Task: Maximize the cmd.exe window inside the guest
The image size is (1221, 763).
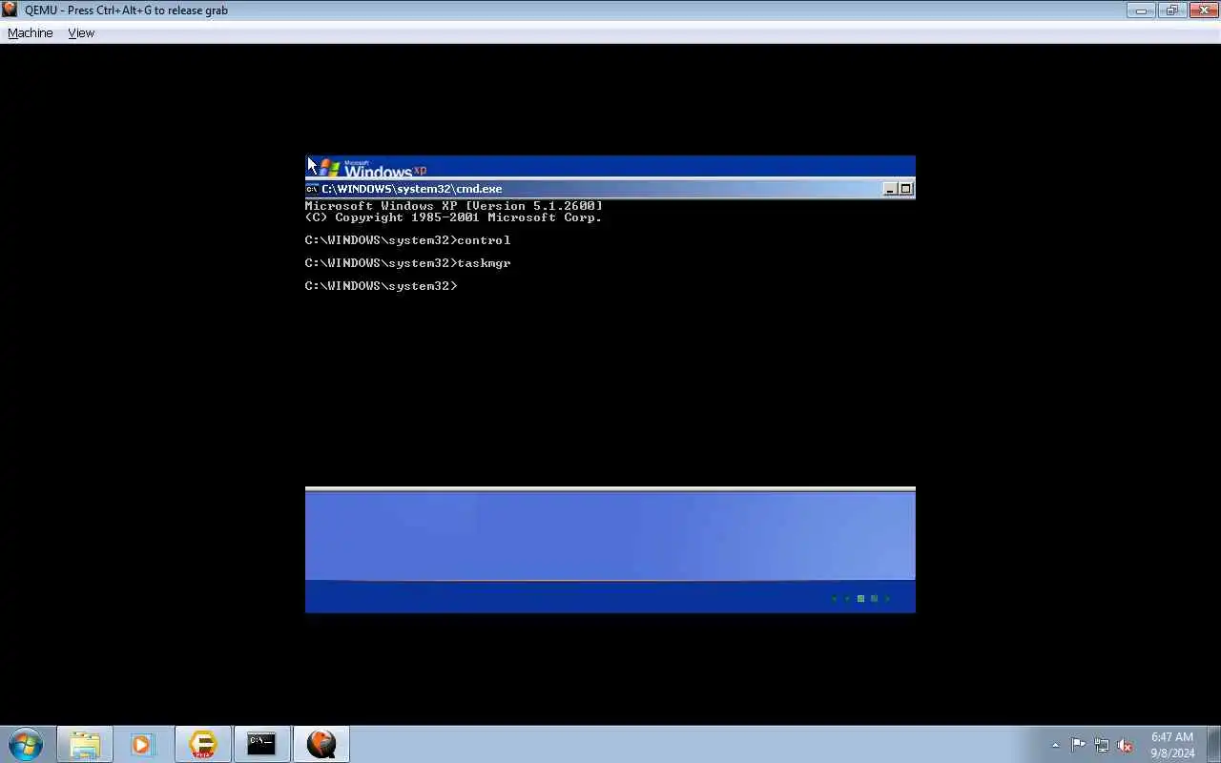Action: pyautogui.click(x=906, y=189)
